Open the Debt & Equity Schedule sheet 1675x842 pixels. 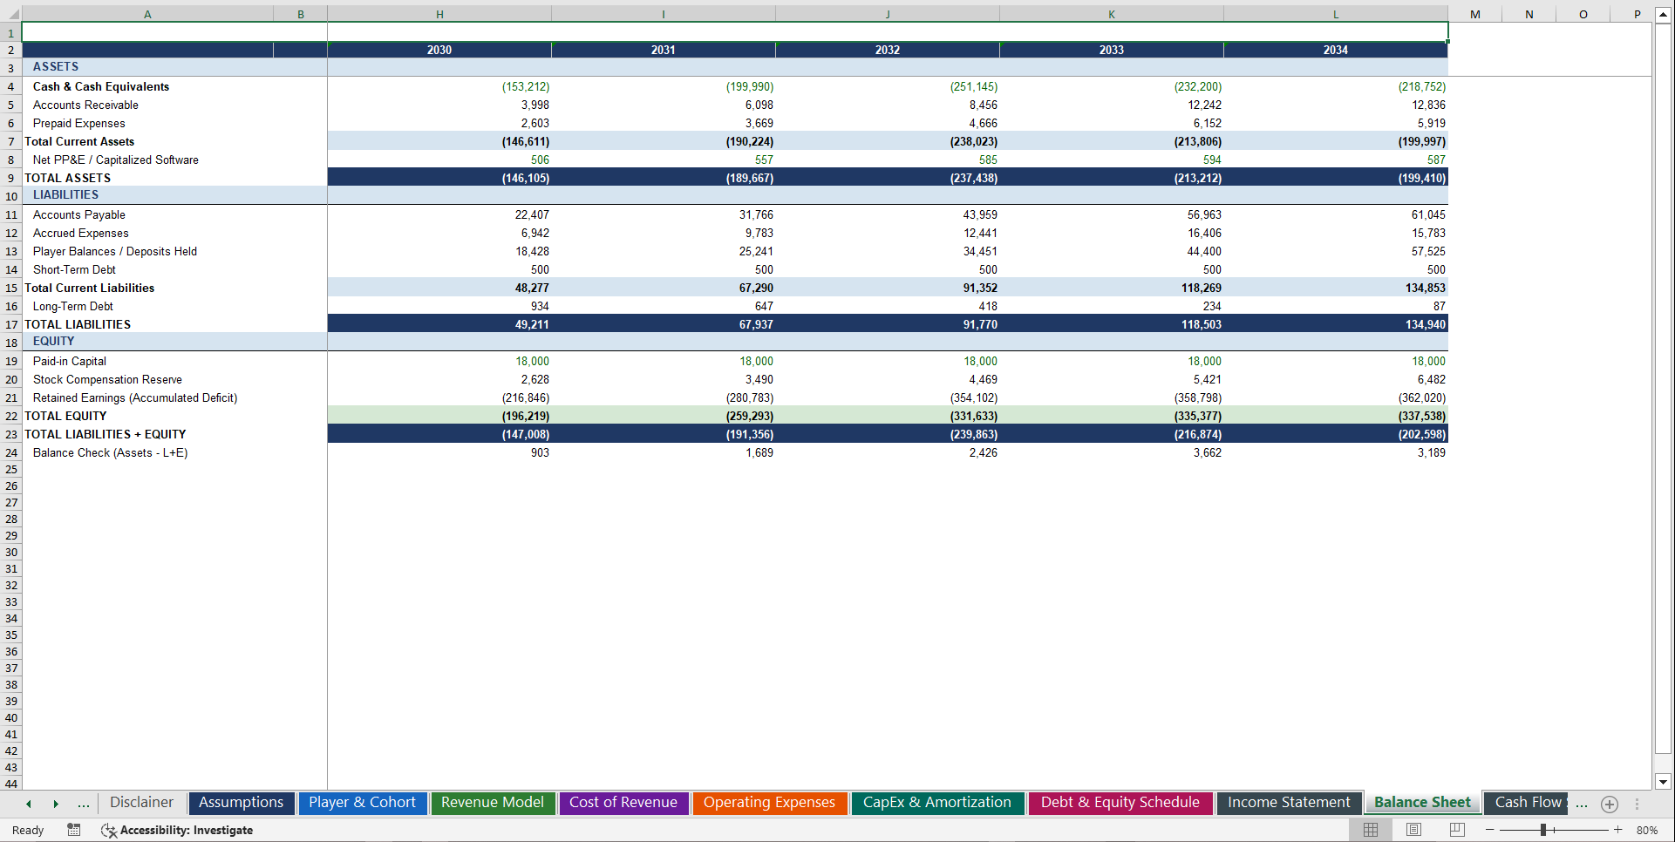click(1120, 803)
